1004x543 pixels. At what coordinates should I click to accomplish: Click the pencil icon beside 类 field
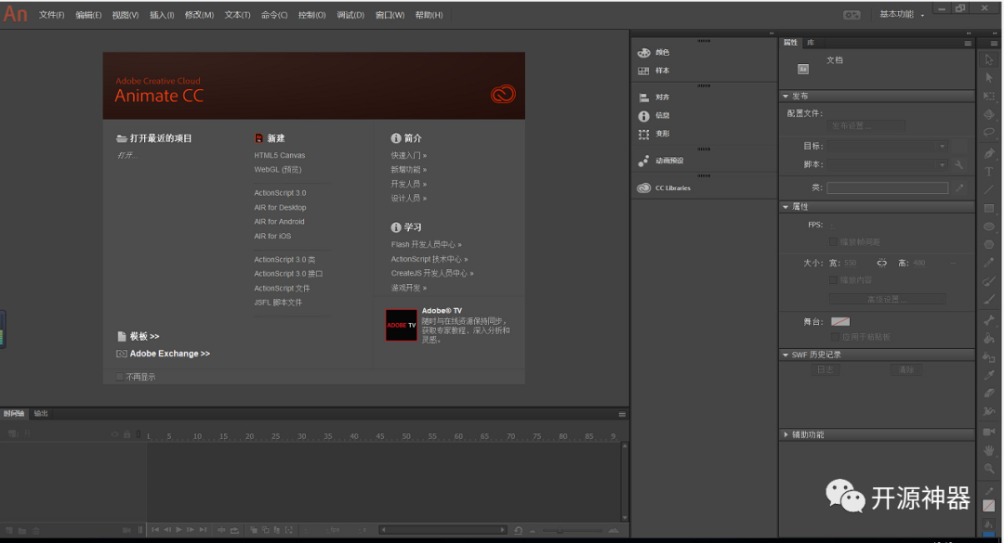pyautogui.click(x=959, y=188)
